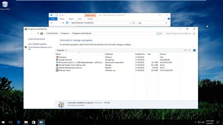Click the taskbar clock showing 10:47 AM
Image resolution: width=223 pixels, height=125 pixels.
click(210, 122)
